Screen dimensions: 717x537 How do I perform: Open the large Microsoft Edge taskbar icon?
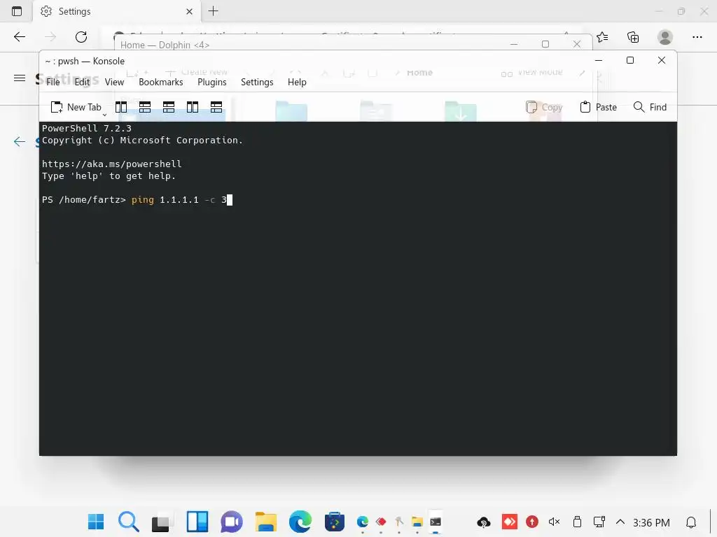[300, 522]
